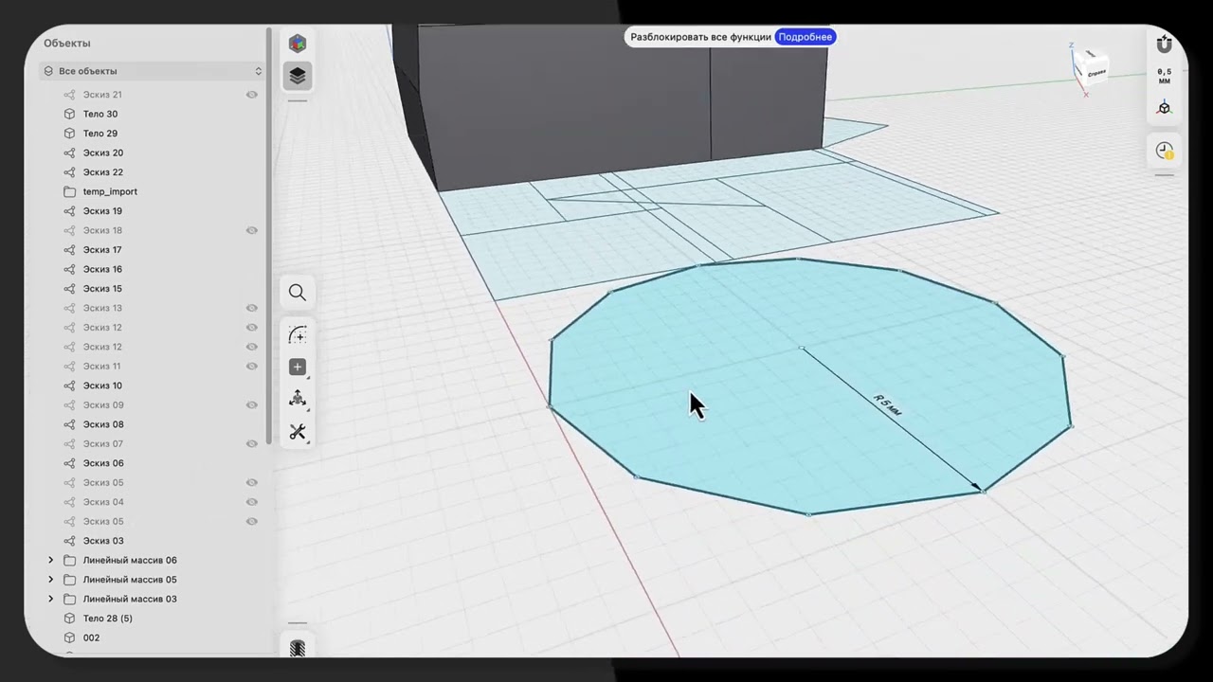This screenshot has height=682, width=1213.
Task: Click the thread icon at toolbar bottom
Action: point(298,648)
